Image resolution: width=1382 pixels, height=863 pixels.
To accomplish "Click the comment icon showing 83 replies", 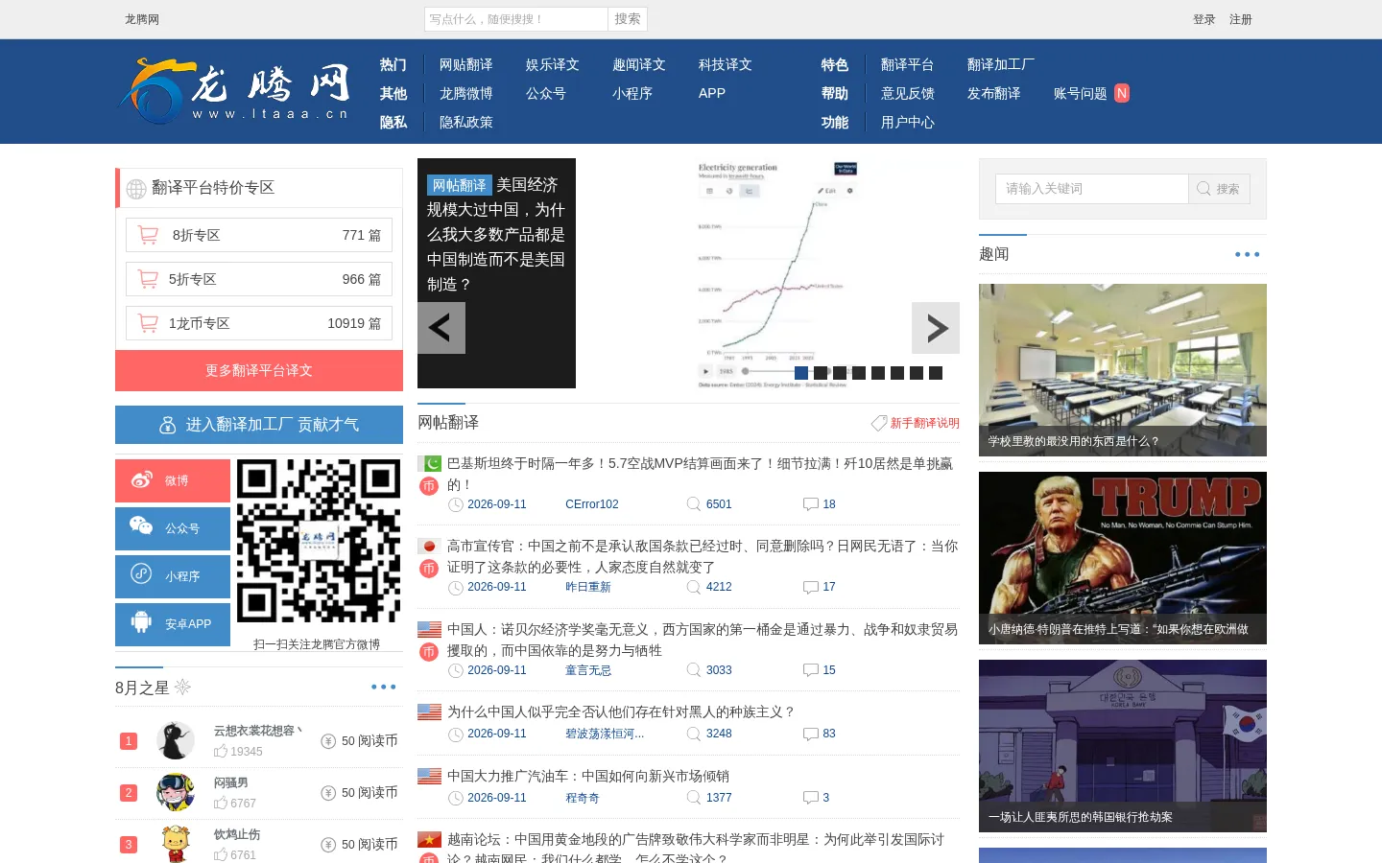I will click(x=811, y=734).
